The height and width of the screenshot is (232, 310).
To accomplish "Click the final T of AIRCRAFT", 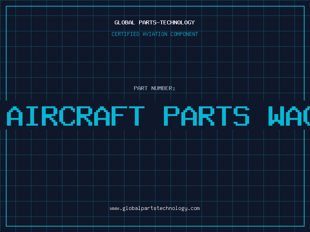I will [x=137, y=116].
